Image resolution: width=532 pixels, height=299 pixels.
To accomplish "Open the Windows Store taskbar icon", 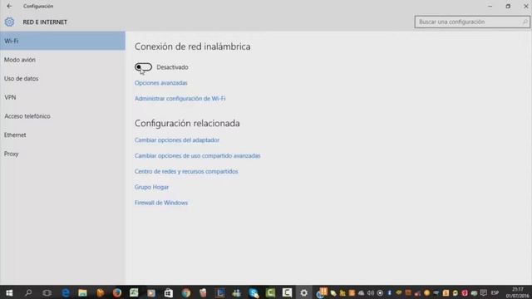I will (168, 292).
